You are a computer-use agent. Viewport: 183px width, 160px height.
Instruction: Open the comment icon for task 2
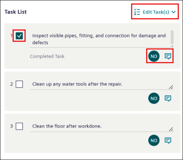click(x=168, y=98)
